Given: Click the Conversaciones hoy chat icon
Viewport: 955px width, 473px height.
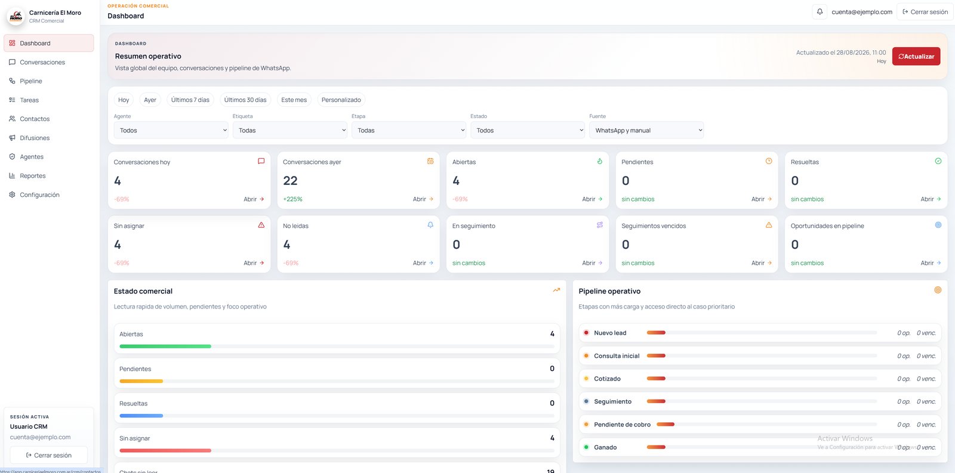Looking at the screenshot, I should [261, 161].
